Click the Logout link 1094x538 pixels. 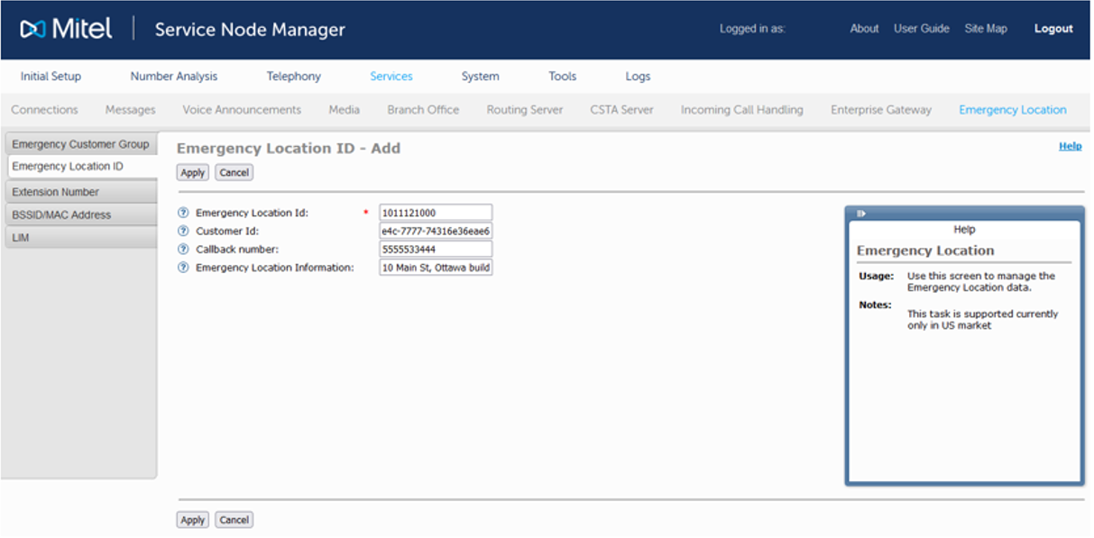(x=1053, y=29)
